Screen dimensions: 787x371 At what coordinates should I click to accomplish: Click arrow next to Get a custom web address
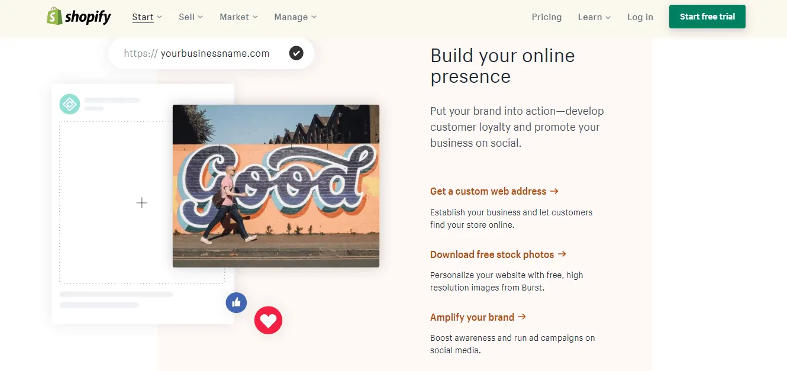[x=554, y=191]
